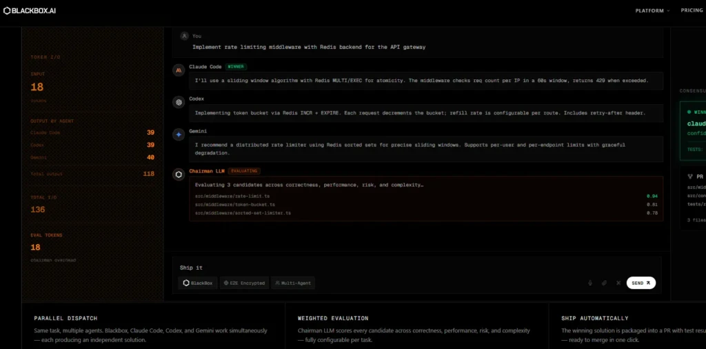Viewport: 706px width, 349px height.
Task: Click the Gemini output row in sidebar
Action: point(92,157)
